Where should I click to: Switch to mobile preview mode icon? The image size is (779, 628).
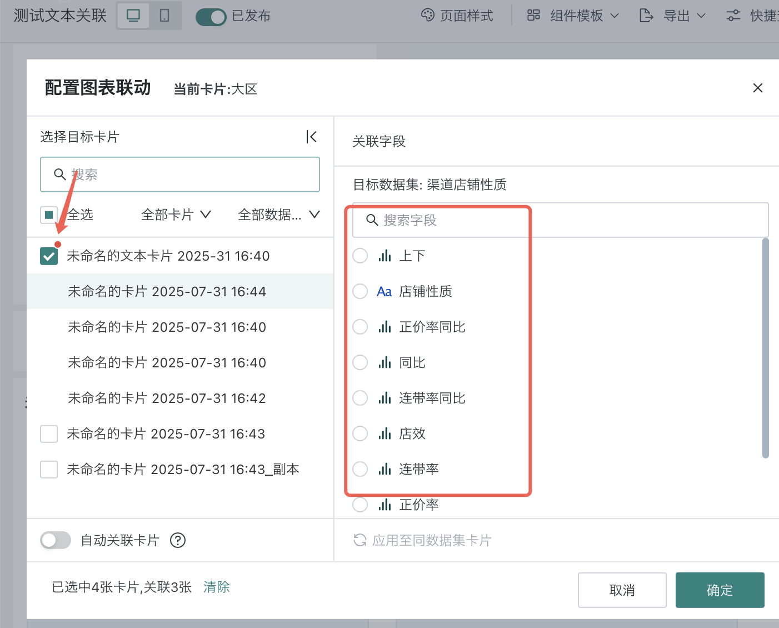[x=164, y=16]
